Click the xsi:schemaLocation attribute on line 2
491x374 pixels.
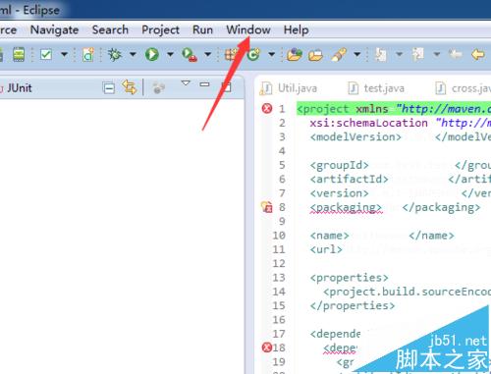tap(369, 123)
